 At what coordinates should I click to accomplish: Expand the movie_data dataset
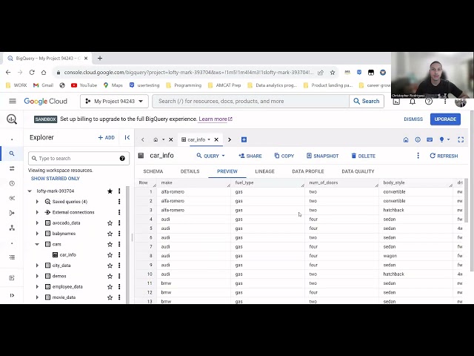click(x=37, y=297)
